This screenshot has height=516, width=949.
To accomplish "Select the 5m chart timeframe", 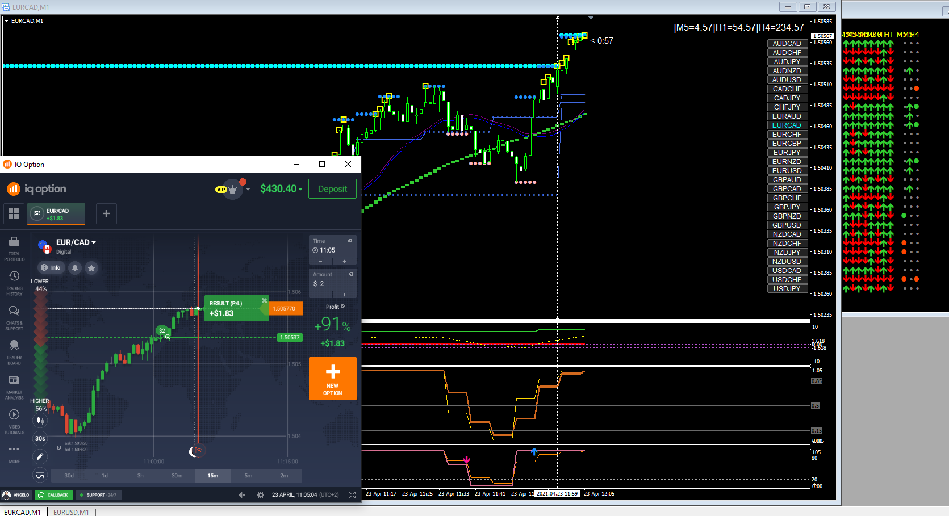I will click(x=248, y=476).
